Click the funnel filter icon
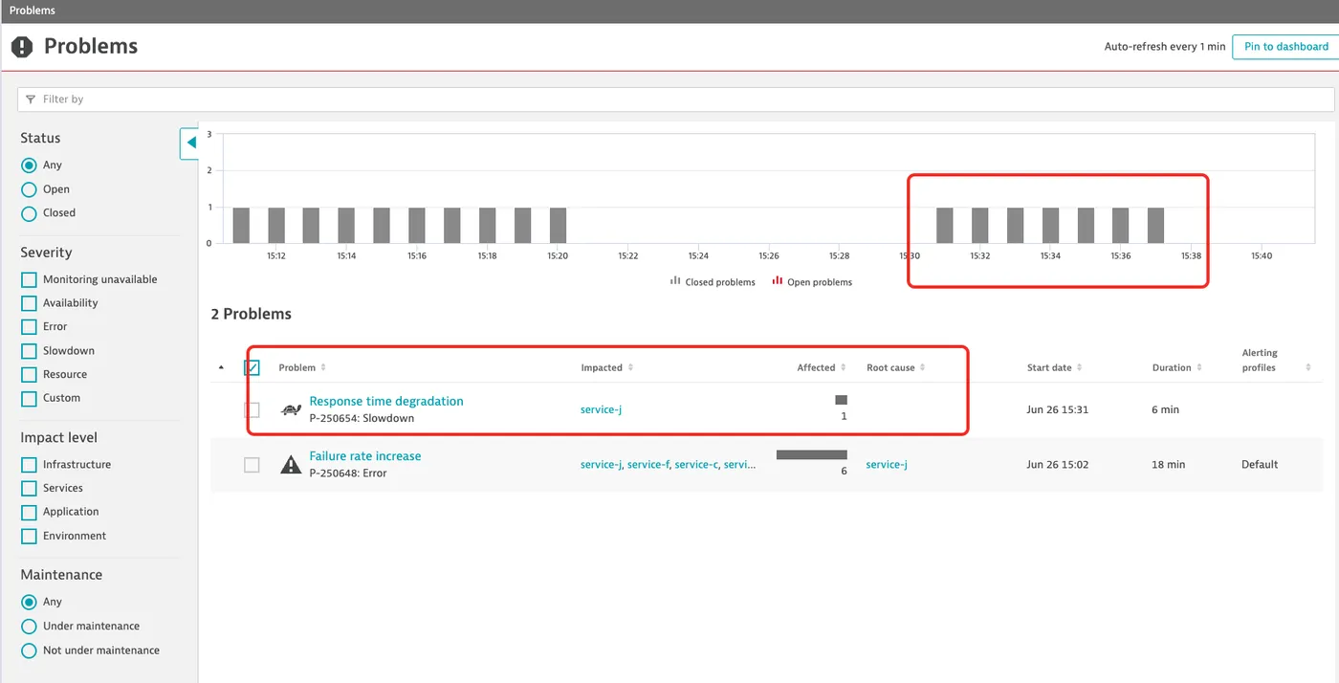This screenshot has width=1339, height=683. [x=31, y=99]
